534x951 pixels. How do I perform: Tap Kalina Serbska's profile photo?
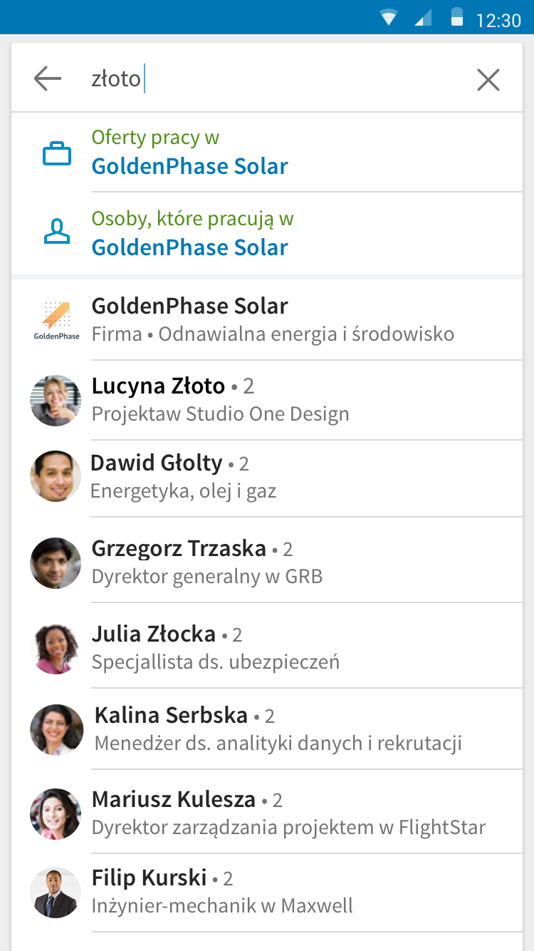click(56, 730)
